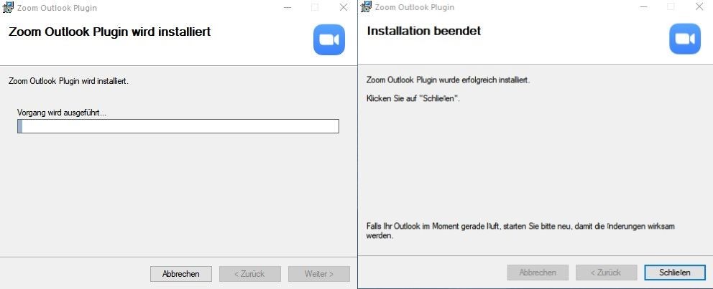Image resolution: width=713 pixels, height=289 pixels.
Task: Click the 'Vorgang wird ausgeführt...' status label
Action: [x=62, y=113]
